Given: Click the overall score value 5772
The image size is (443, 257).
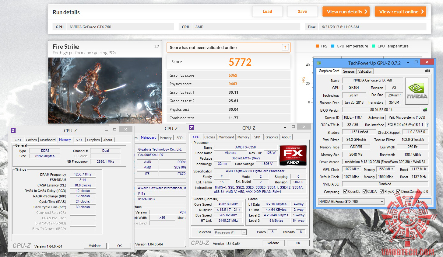Looking at the screenshot, I should 240,62.
